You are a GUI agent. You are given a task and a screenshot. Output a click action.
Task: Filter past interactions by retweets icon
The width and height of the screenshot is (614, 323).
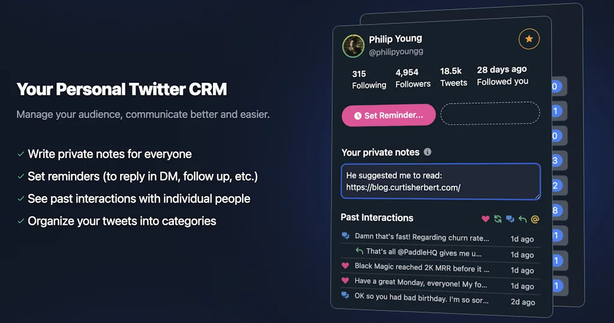pyautogui.click(x=498, y=219)
